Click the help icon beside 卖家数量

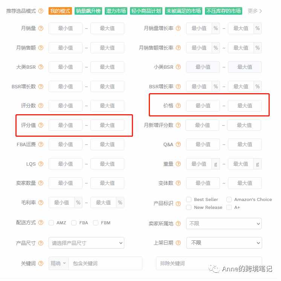click(41, 183)
